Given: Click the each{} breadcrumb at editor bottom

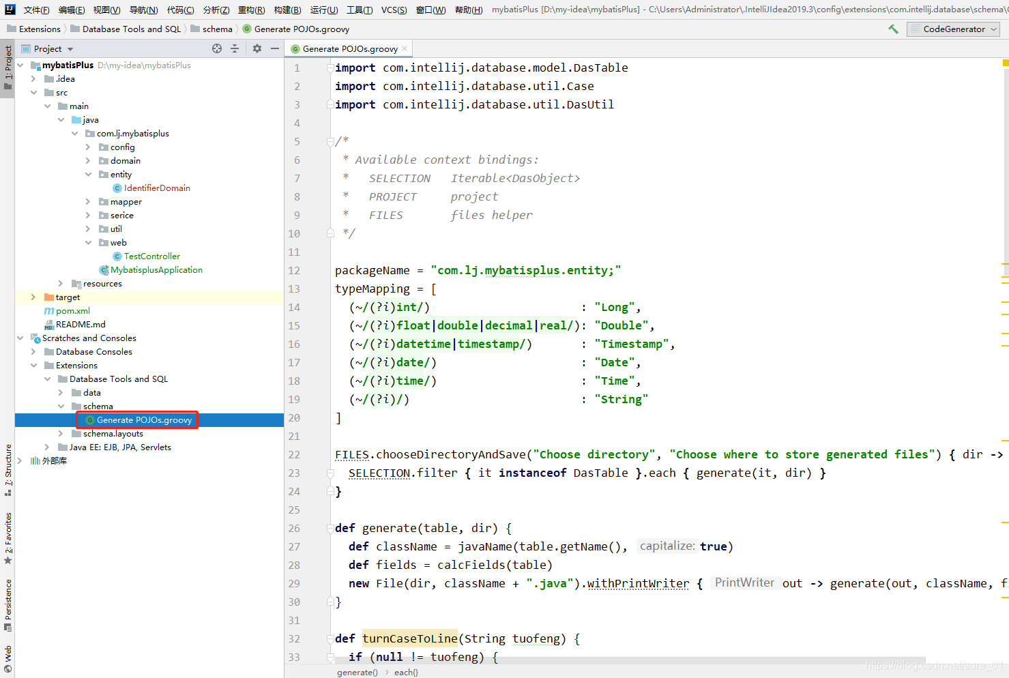Looking at the screenshot, I should click(406, 672).
